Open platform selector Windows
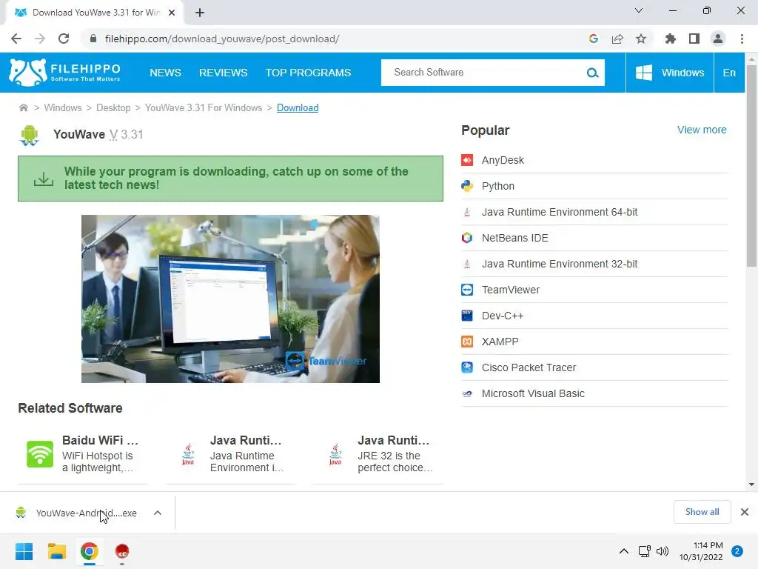This screenshot has width=758, height=569. (669, 73)
